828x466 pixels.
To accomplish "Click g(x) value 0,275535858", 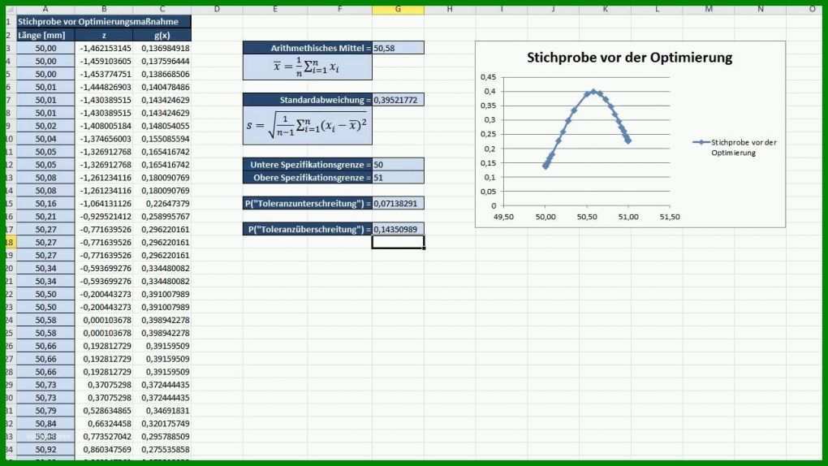I will (162, 449).
